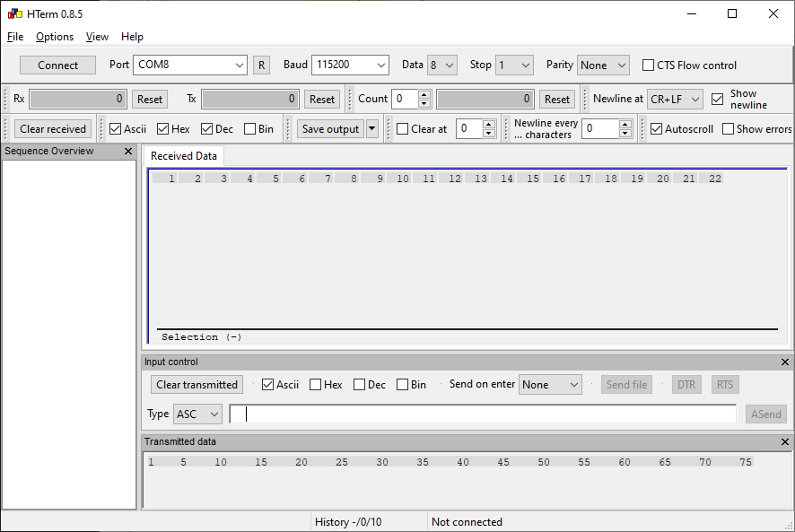Click the ASCII input text field
The image size is (795, 532).
click(485, 414)
